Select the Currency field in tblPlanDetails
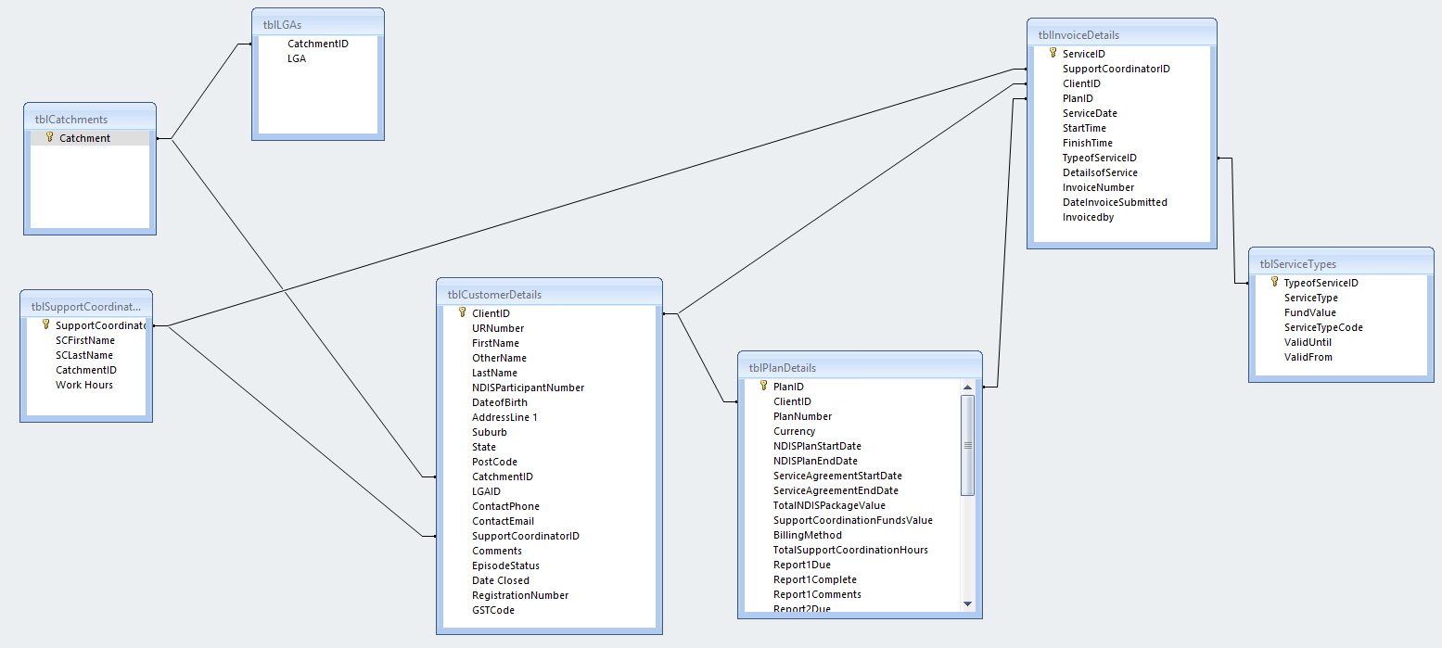Image resolution: width=1442 pixels, height=648 pixels. (x=795, y=431)
